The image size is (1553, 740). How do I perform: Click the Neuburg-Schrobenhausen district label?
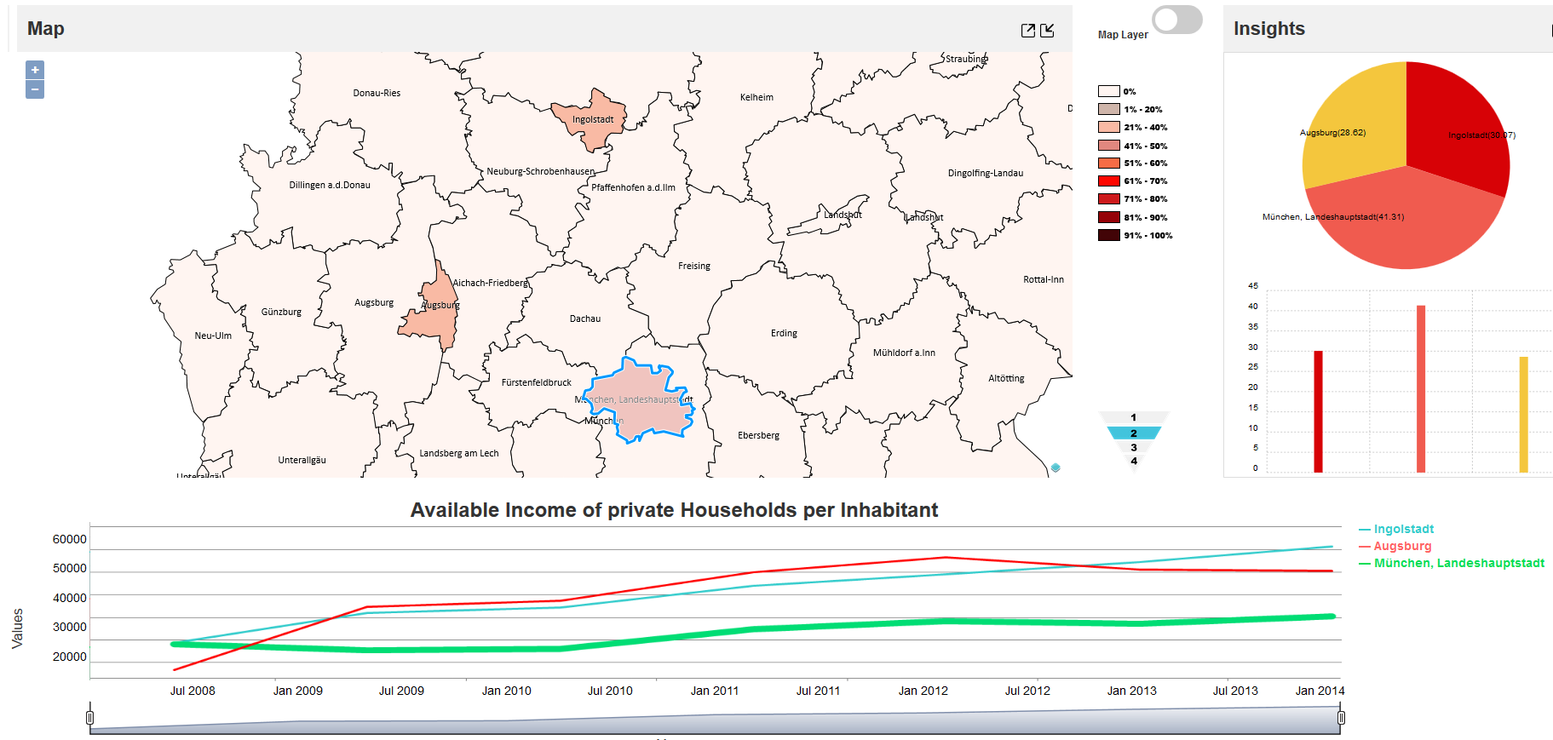(x=541, y=172)
